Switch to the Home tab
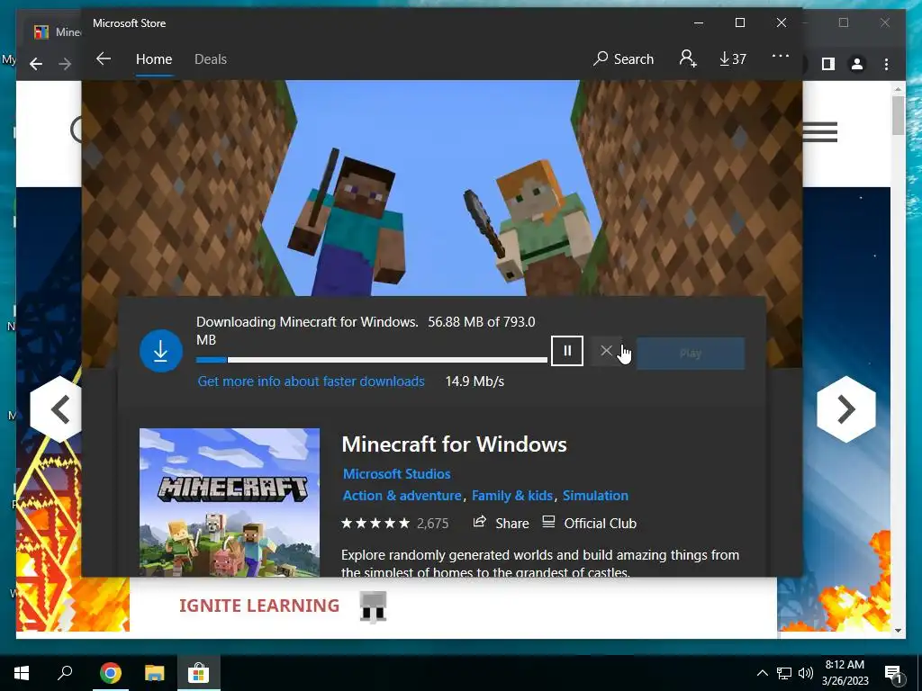The width and height of the screenshot is (922, 691). (x=154, y=58)
